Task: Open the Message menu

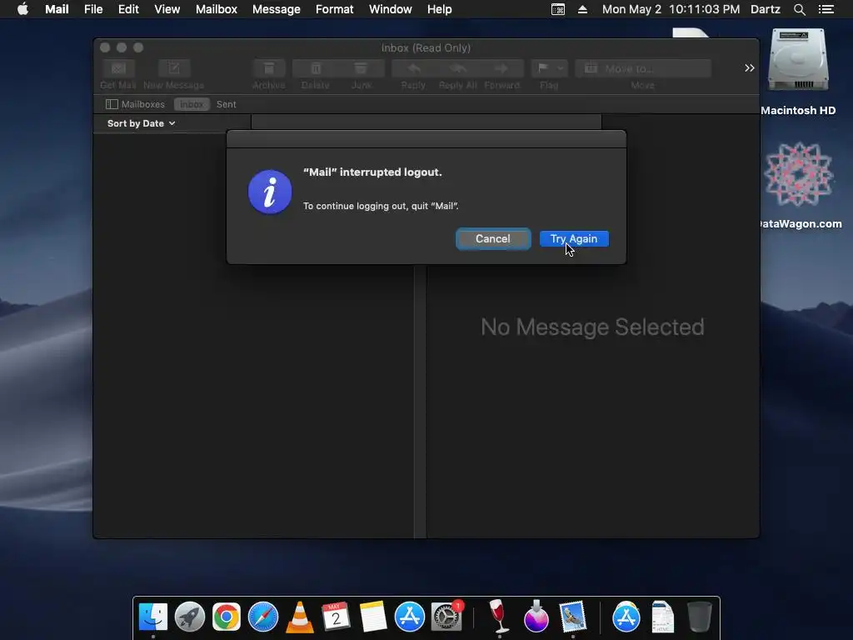Action: [x=277, y=9]
